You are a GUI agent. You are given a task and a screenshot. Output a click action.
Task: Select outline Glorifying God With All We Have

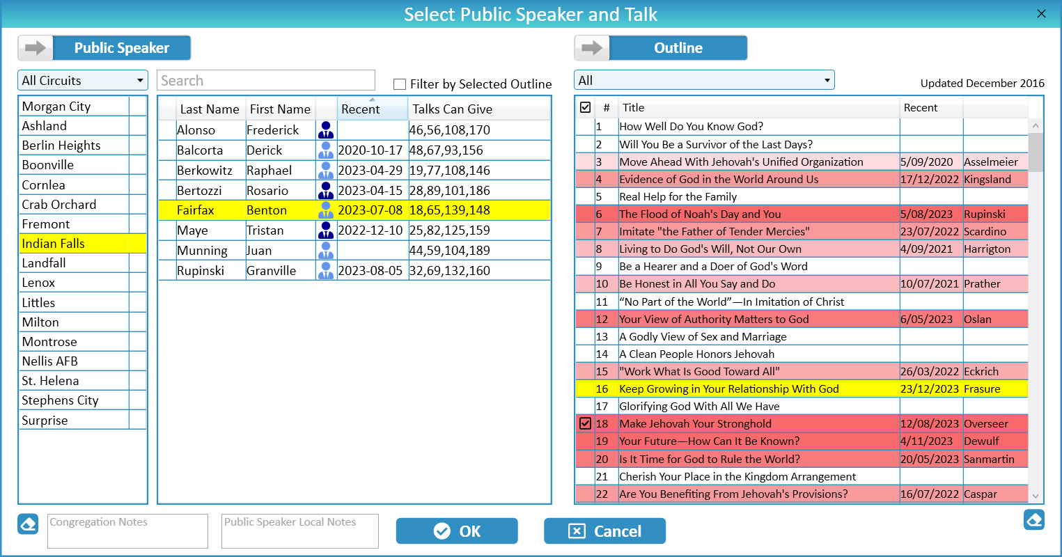click(x=802, y=406)
